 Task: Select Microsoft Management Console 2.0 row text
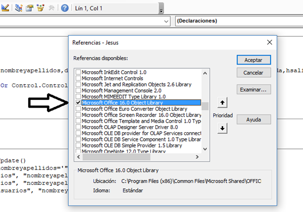(121, 90)
